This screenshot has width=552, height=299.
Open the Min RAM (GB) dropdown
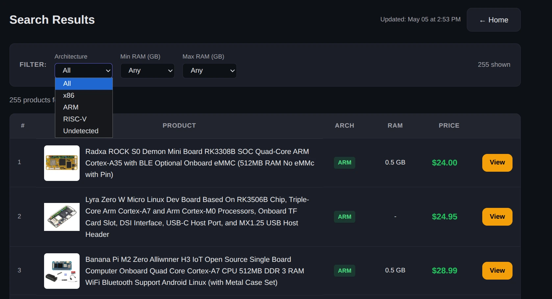coord(147,70)
